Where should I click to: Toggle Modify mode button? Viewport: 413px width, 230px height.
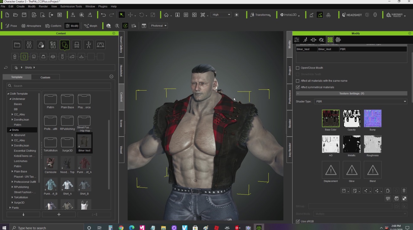[x=72, y=26]
